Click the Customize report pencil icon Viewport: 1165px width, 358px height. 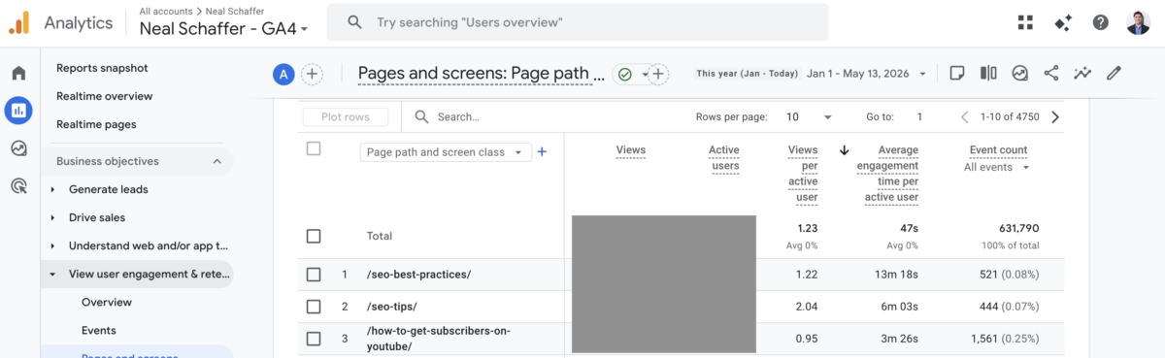click(1114, 73)
